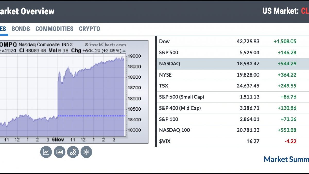The height and width of the screenshot is (174, 309).
Task: Click the Market Overview heading
Action: coord(27,11)
